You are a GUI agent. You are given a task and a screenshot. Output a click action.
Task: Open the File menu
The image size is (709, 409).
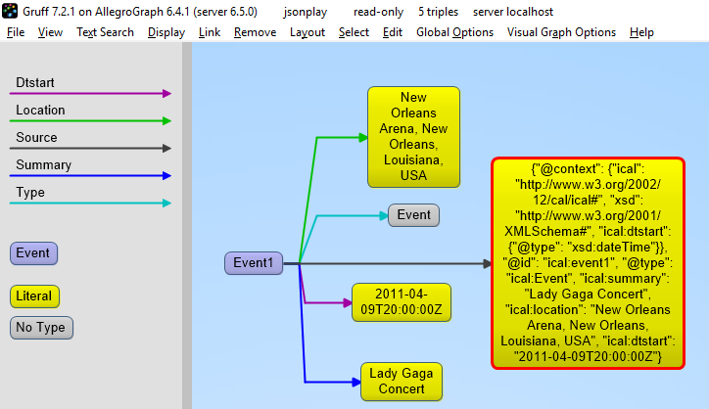16,32
